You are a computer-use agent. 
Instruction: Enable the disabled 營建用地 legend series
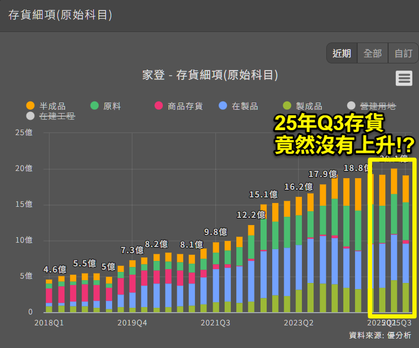click(x=372, y=106)
